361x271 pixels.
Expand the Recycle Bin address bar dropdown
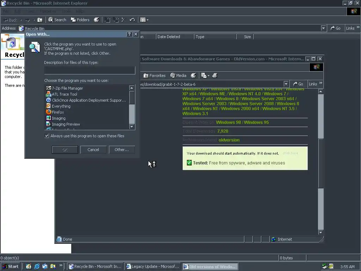pos(324,28)
